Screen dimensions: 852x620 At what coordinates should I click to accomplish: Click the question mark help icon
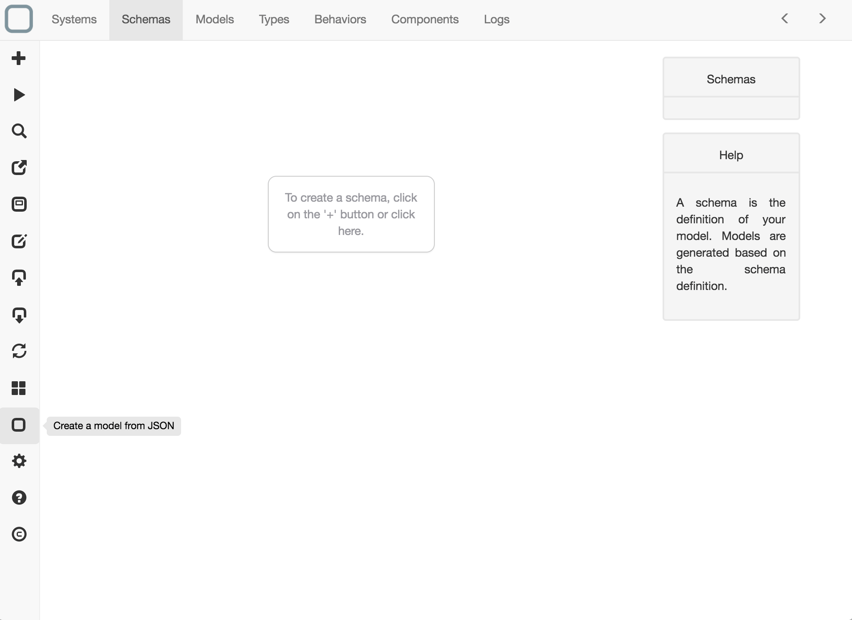point(19,498)
